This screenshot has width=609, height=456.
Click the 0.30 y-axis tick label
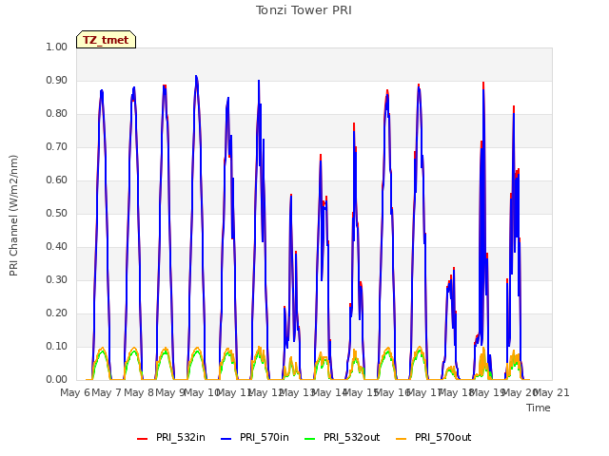coord(57,280)
